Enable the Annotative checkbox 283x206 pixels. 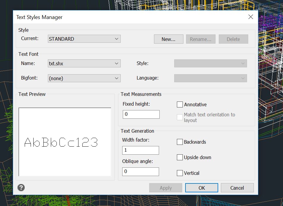pyautogui.click(x=180, y=104)
